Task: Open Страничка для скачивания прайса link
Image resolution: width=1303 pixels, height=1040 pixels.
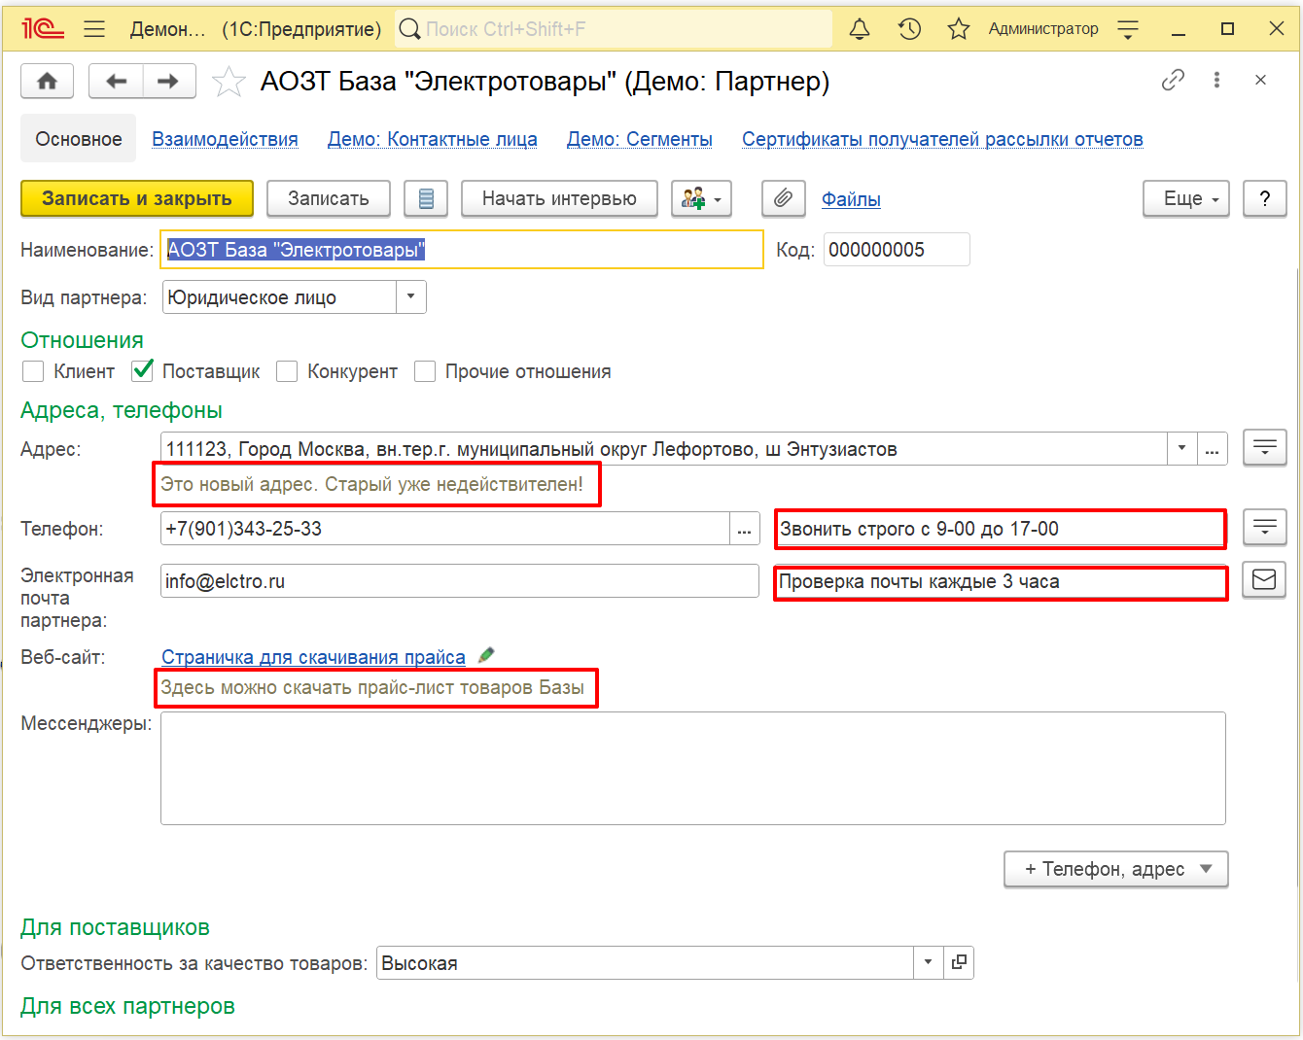Action: [313, 657]
